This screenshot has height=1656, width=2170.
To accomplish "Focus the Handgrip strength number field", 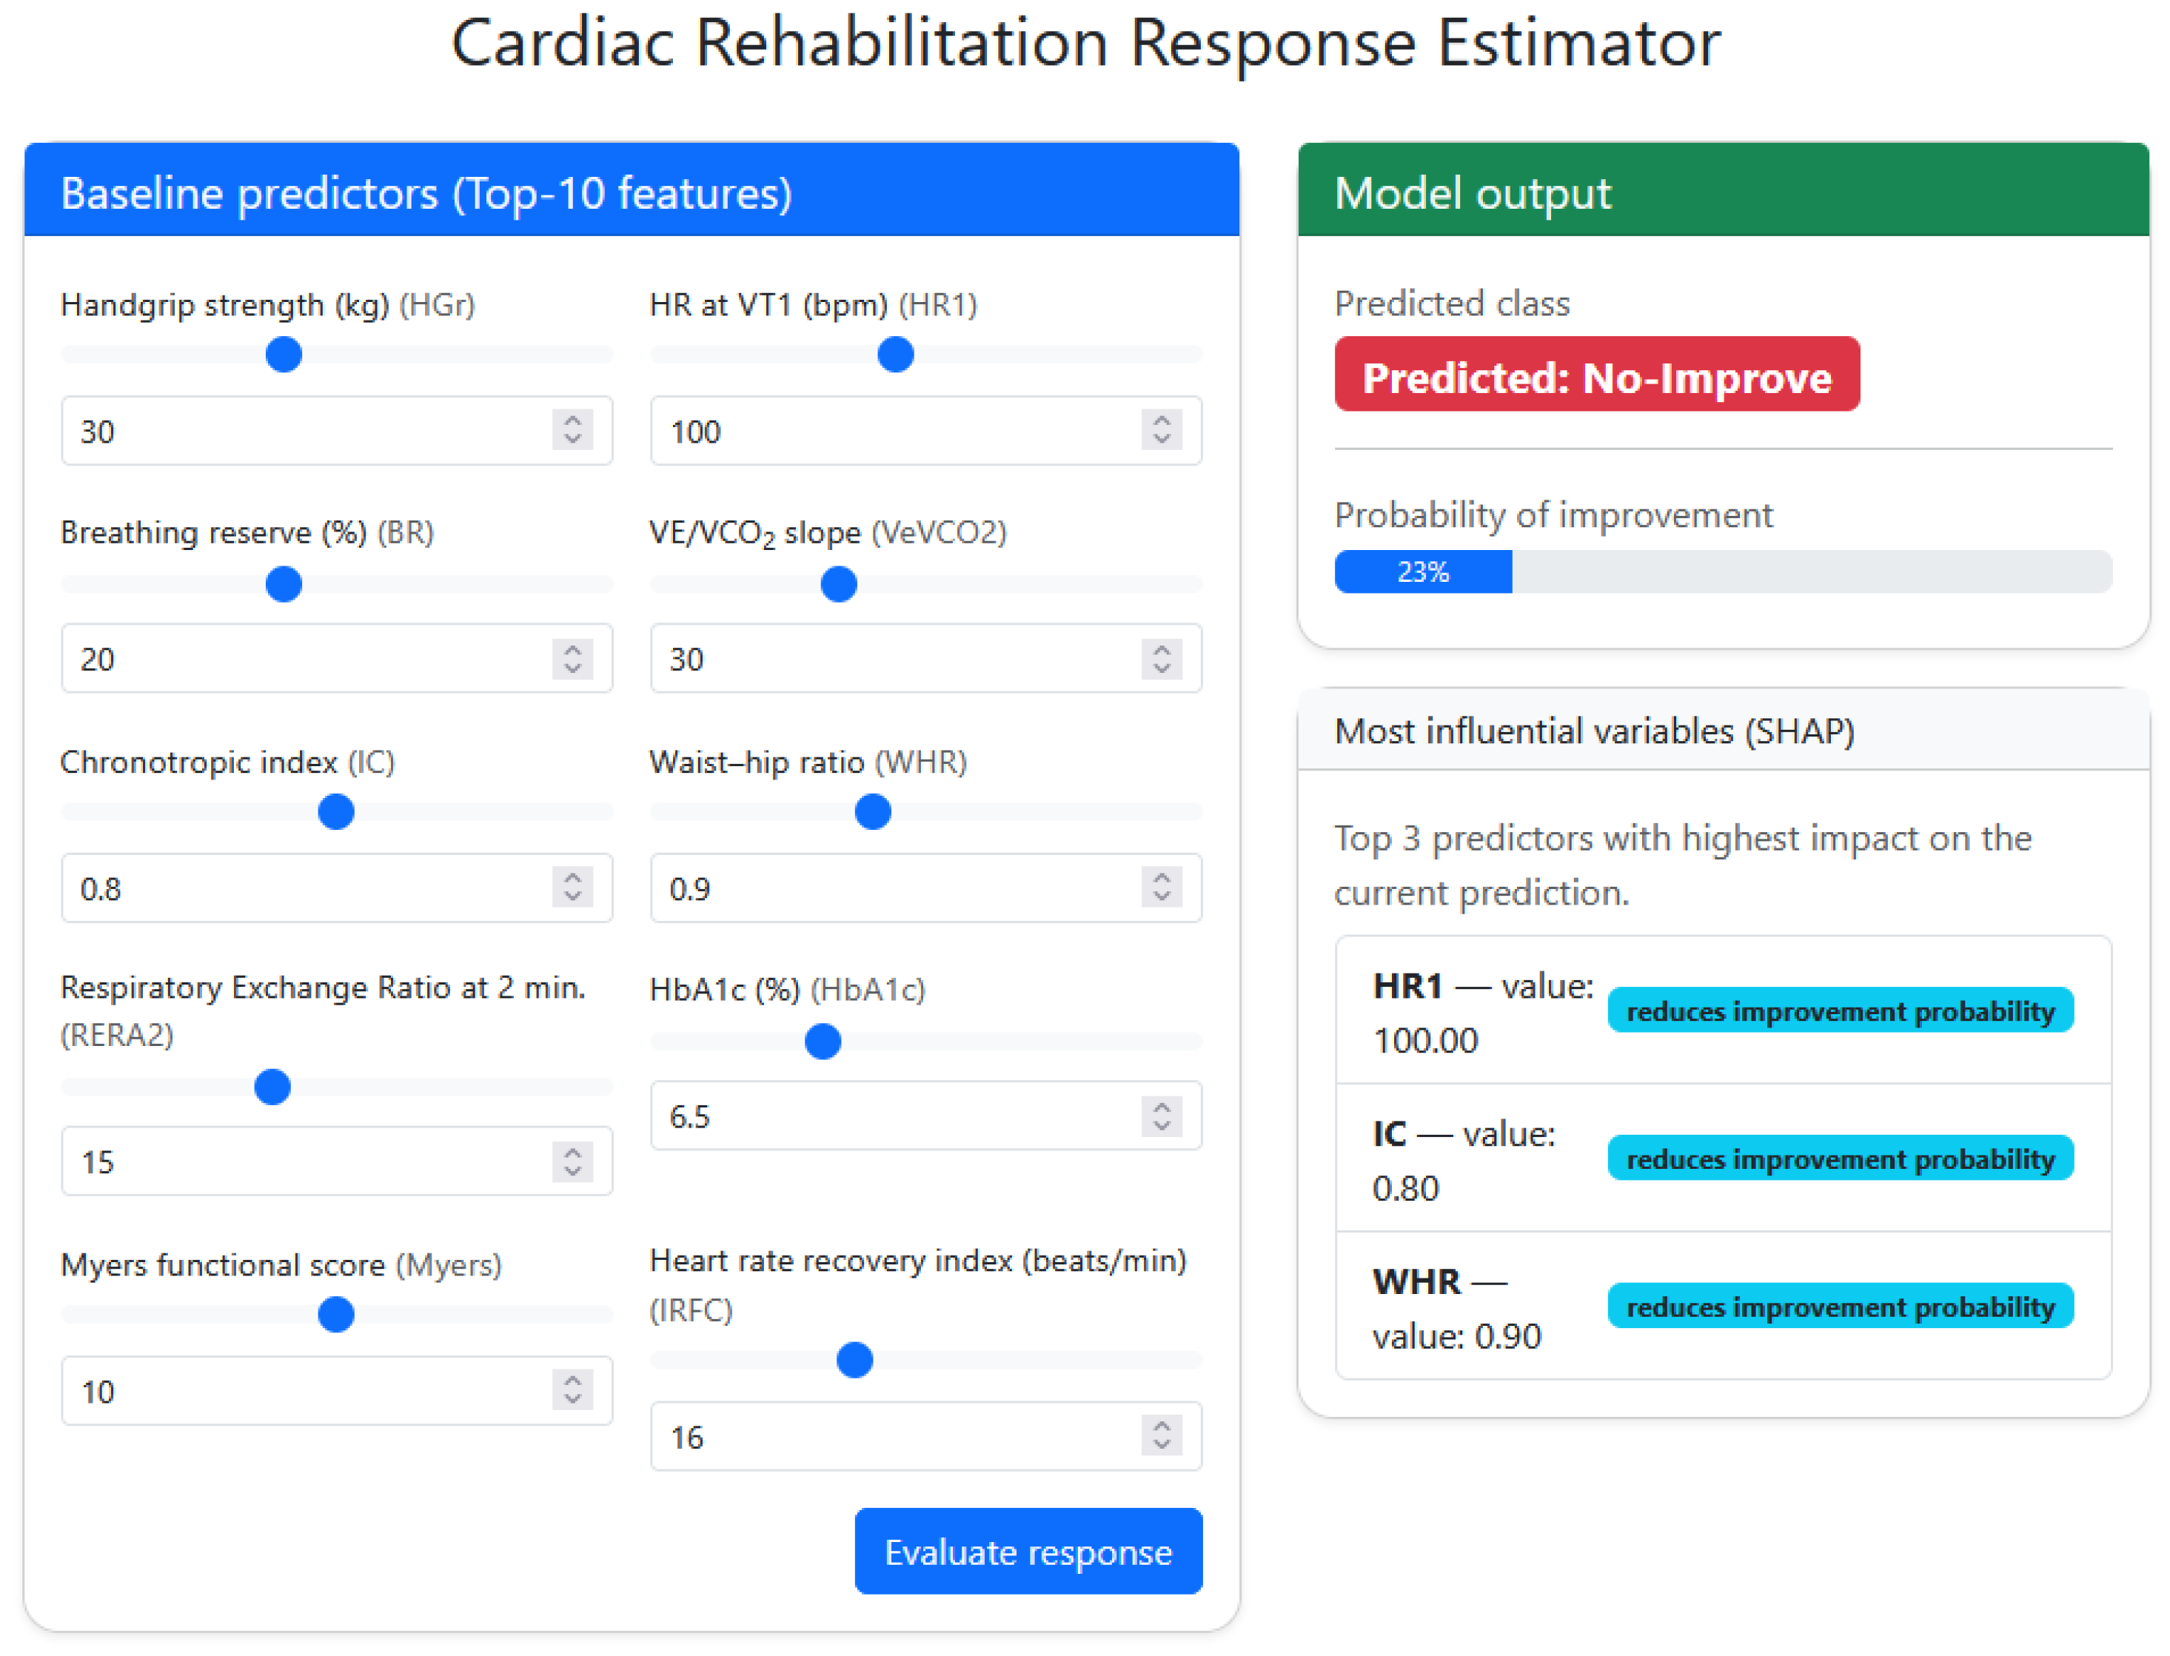I will click(x=306, y=432).
